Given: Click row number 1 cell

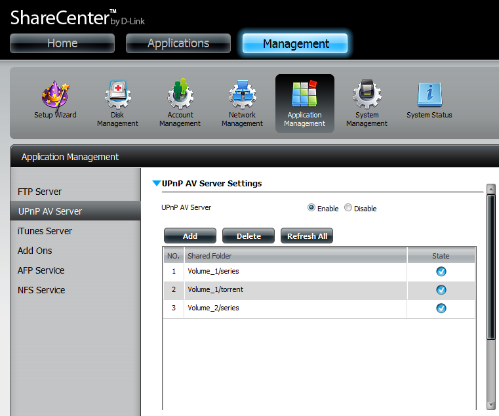Looking at the screenshot, I should pos(174,272).
